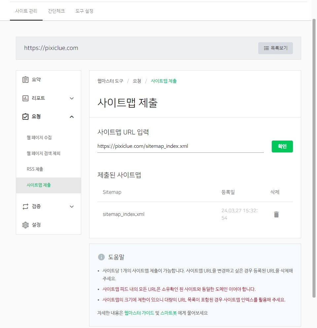This screenshot has height=328, width=317.
Task: Switch to the 간단체크 tab
Action: tap(56, 11)
